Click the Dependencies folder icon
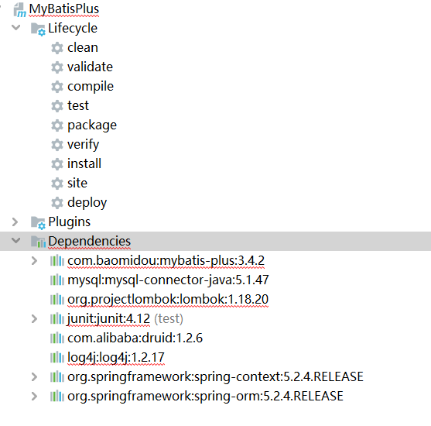 point(38,242)
